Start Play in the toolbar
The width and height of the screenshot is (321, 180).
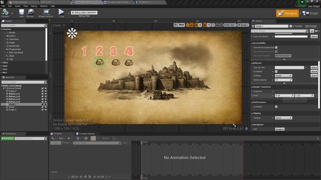[x=61, y=12]
